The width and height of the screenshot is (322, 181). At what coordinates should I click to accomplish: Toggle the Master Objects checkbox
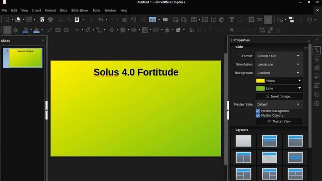click(258, 115)
